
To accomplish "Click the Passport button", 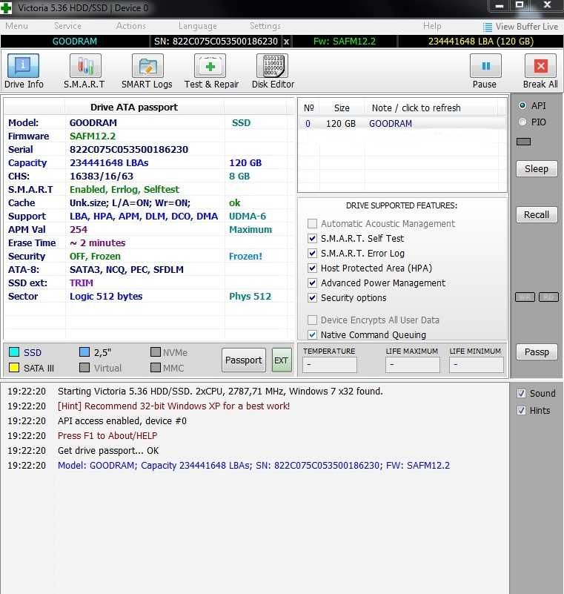I will (x=243, y=360).
